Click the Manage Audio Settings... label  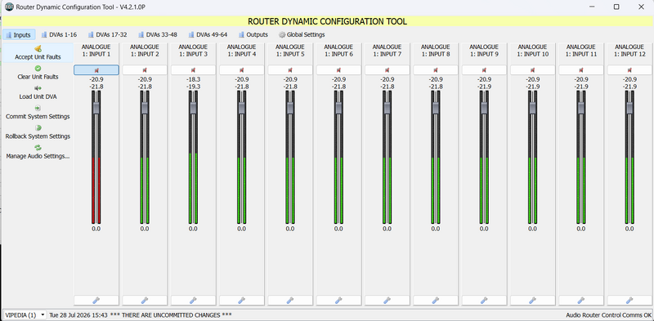[x=38, y=156]
